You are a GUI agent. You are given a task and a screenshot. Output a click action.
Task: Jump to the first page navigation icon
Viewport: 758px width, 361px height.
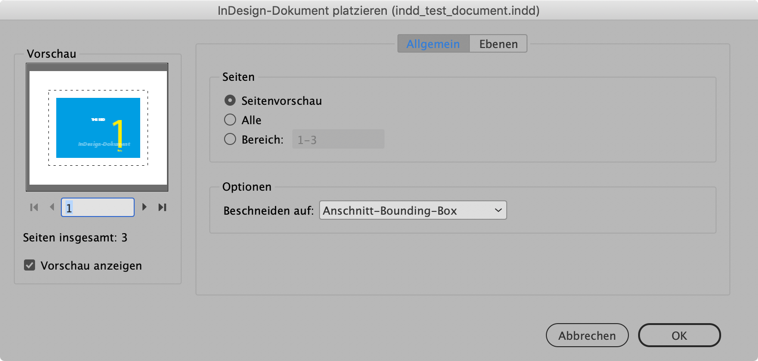33,207
